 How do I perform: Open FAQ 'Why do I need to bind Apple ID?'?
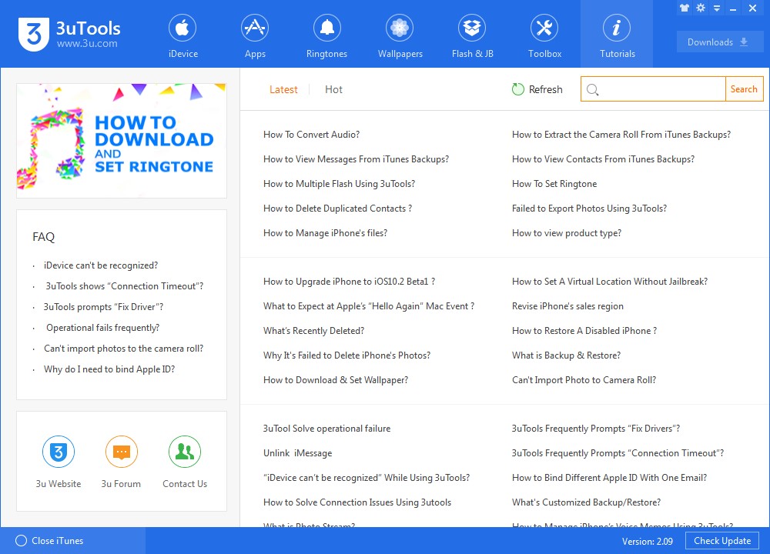pos(109,369)
